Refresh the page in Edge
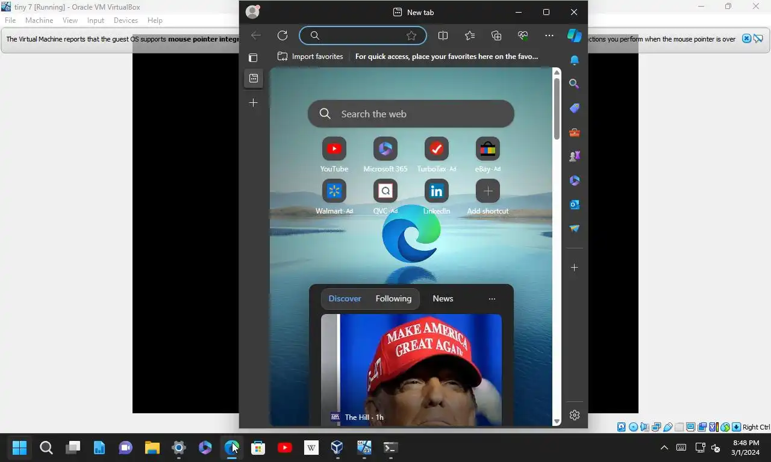The image size is (771, 462). (x=282, y=35)
